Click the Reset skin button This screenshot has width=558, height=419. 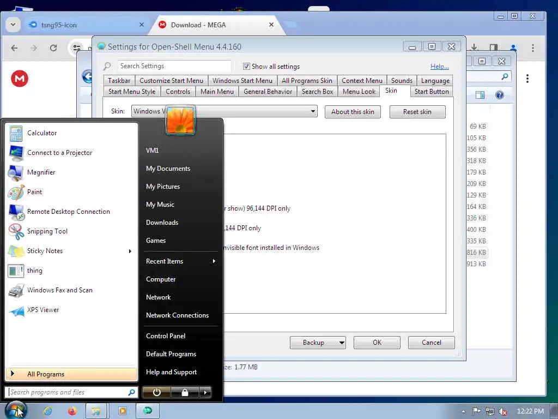pyautogui.click(x=417, y=112)
